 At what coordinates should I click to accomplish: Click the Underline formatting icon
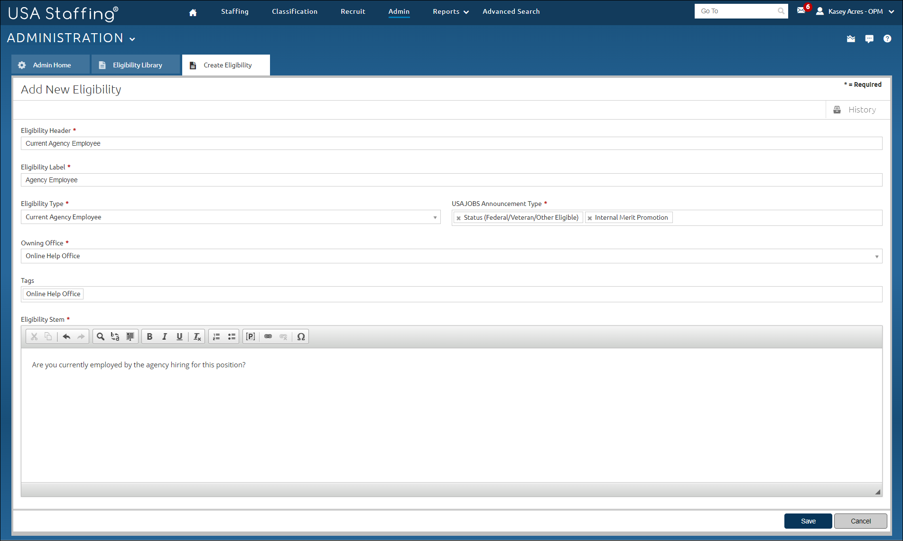point(179,336)
